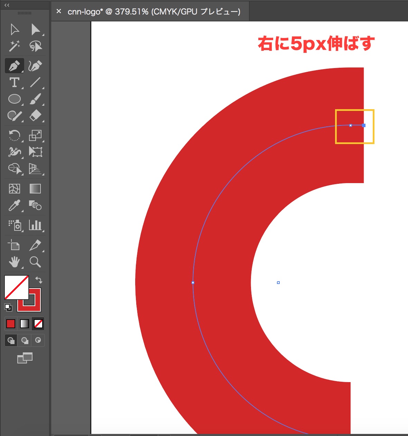408x436 pixels.
Task: Set paint to None
Action: (x=38, y=324)
